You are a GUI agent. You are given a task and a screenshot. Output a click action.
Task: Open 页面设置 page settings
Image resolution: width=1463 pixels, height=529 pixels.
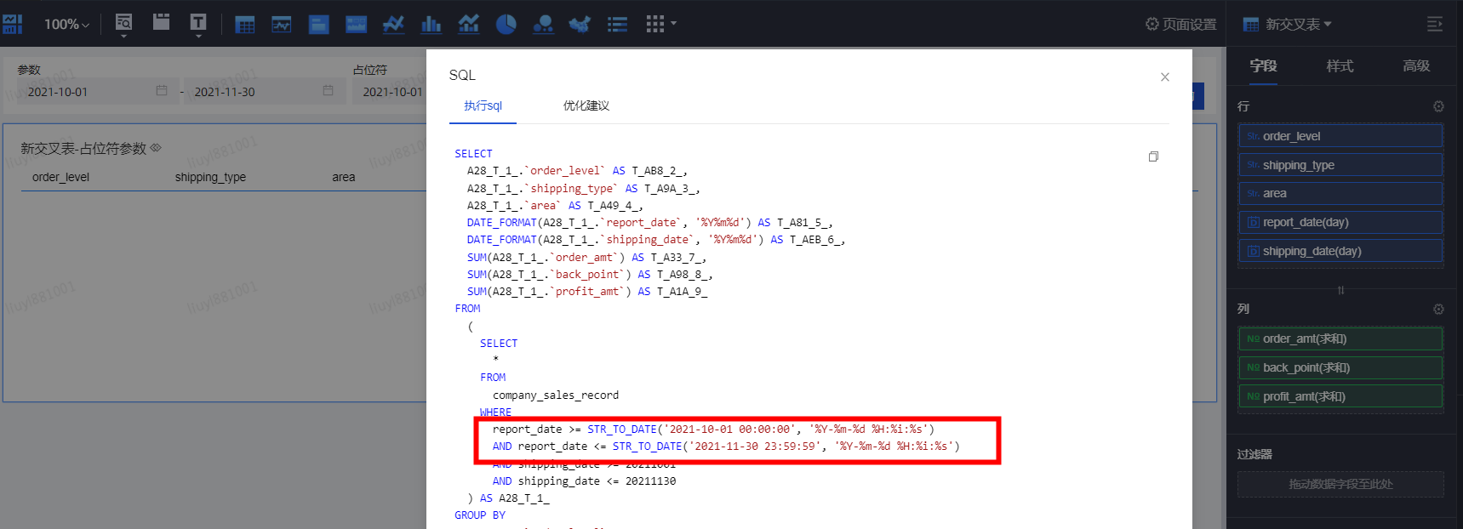pyautogui.click(x=1180, y=24)
